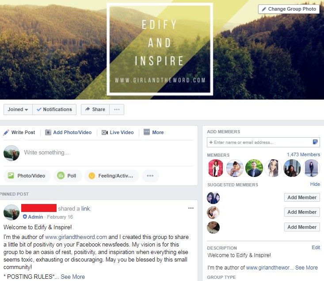
Task: Open the three-dot menu beside Share
Action: click(117, 109)
